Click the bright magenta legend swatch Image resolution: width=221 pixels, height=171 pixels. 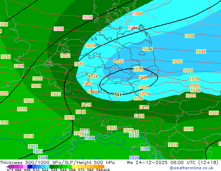(21, 166)
